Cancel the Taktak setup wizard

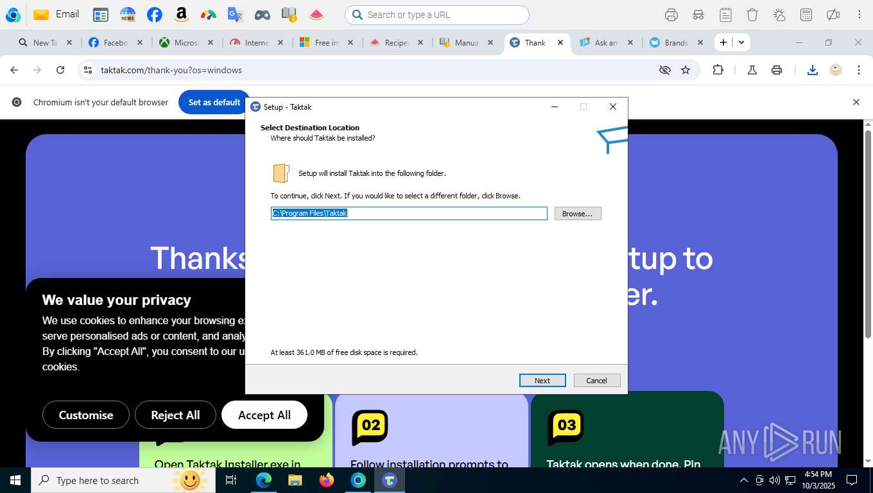(597, 381)
